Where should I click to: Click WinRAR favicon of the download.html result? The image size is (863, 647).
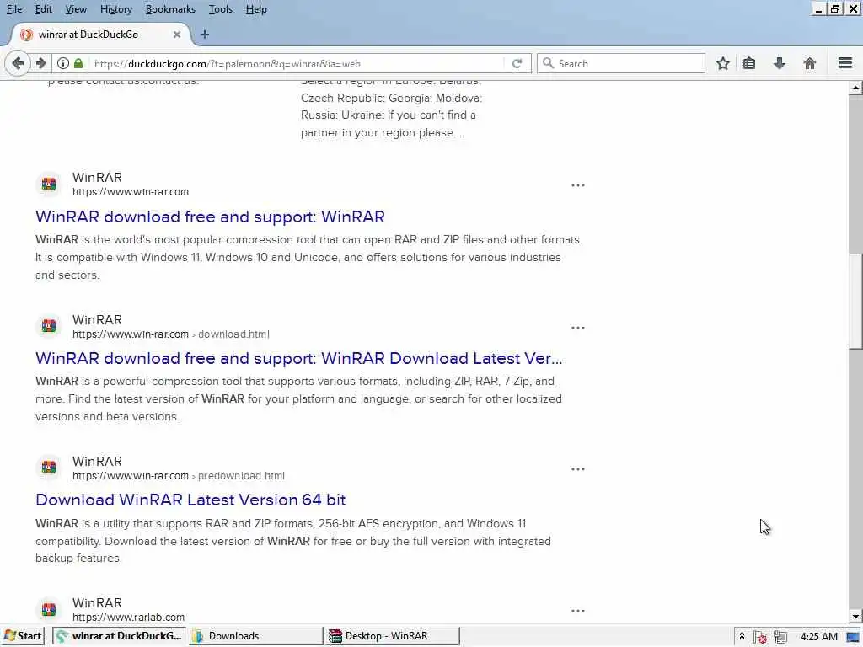[x=49, y=326]
